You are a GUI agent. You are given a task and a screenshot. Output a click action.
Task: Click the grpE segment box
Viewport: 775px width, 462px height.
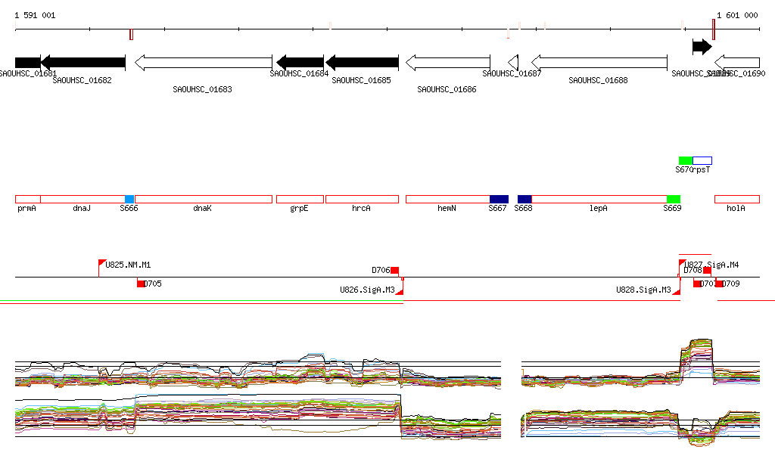tap(300, 200)
